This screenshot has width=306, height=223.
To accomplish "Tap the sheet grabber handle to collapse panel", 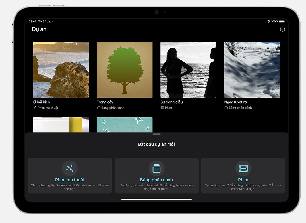I will tap(156, 134).
